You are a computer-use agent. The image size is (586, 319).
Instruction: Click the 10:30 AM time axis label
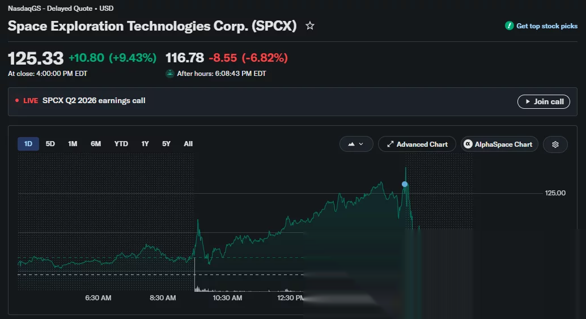click(x=227, y=297)
